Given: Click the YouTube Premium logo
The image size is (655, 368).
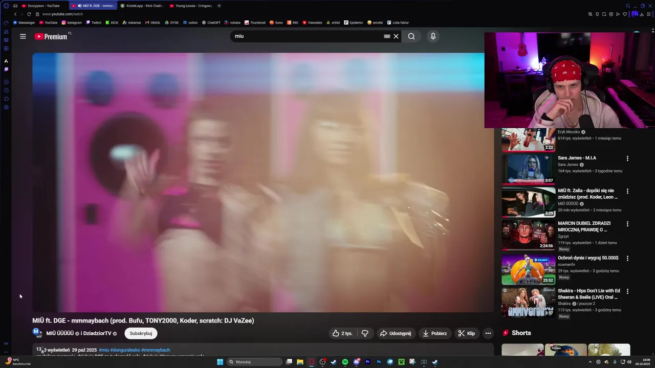Looking at the screenshot, I should [x=51, y=36].
